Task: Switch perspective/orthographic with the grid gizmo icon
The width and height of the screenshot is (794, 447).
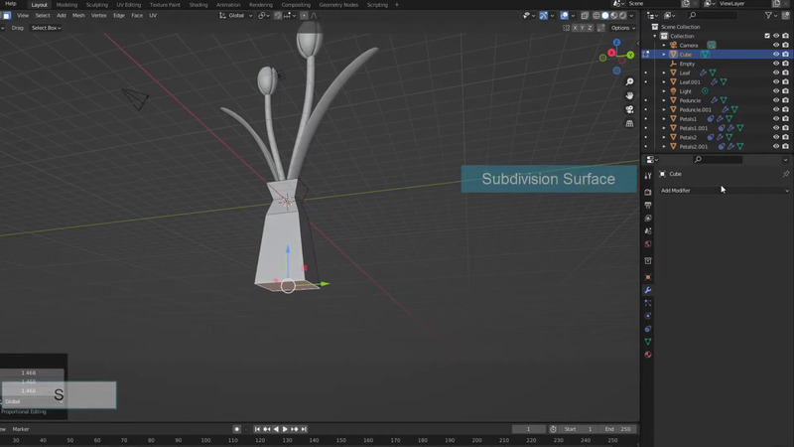Action: click(x=630, y=124)
